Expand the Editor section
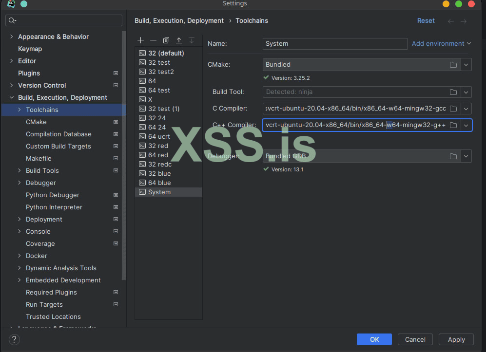Screen dimensions: 486x352 click(x=12, y=61)
